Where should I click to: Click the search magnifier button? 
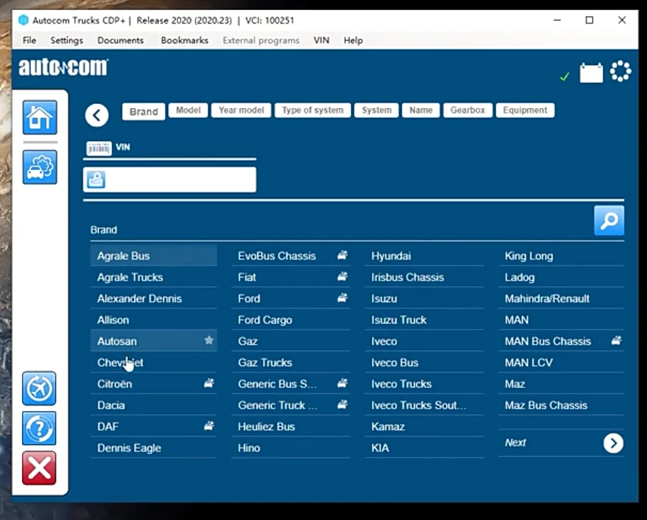point(609,221)
